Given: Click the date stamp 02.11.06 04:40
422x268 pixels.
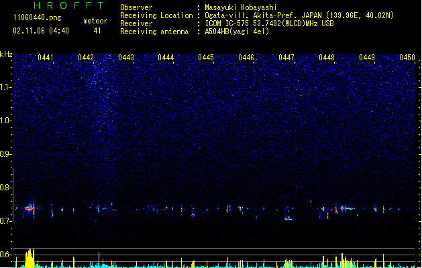Looking at the screenshot, I should [41, 31].
